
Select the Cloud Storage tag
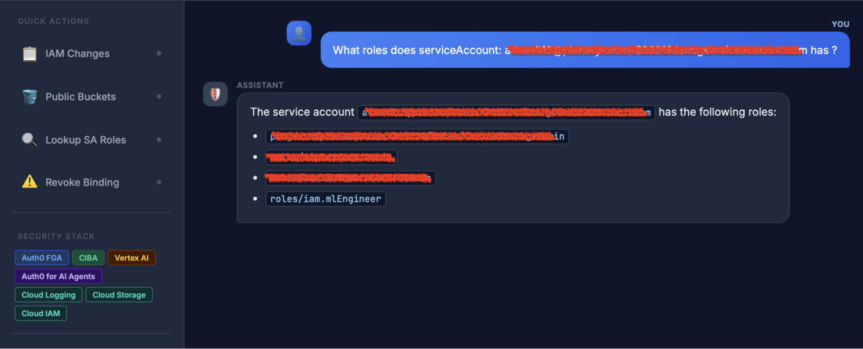(x=119, y=295)
